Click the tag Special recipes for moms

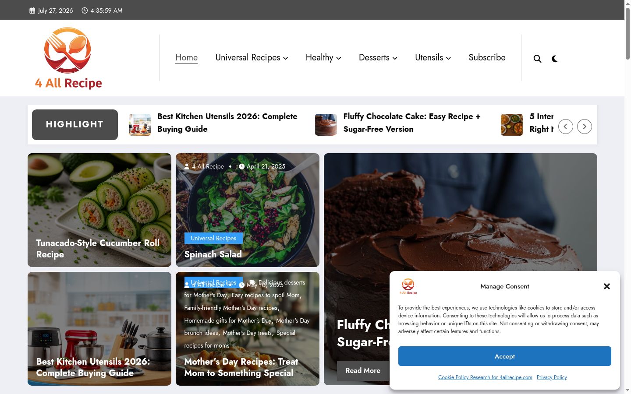[x=240, y=339]
